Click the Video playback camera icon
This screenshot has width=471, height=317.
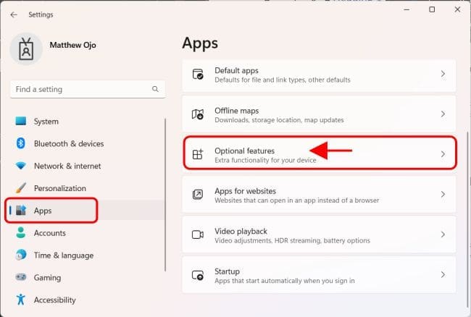point(198,234)
